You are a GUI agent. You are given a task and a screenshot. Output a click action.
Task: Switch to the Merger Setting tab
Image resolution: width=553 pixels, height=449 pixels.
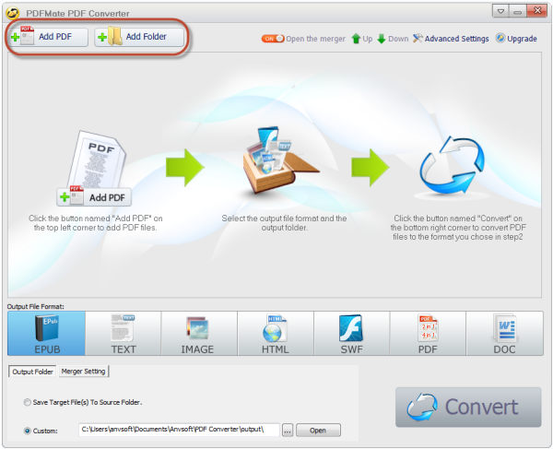[x=84, y=371]
